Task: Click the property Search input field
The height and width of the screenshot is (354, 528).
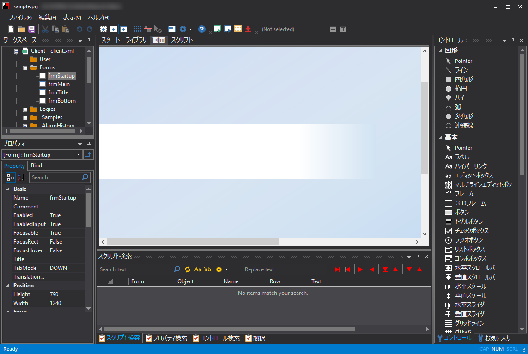Action: coord(55,177)
